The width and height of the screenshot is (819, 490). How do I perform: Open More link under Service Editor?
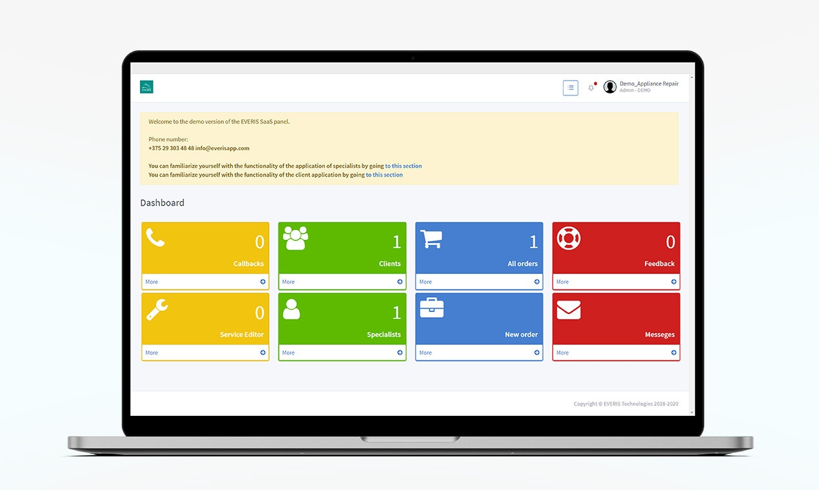pyautogui.click(x=152, y=353)
